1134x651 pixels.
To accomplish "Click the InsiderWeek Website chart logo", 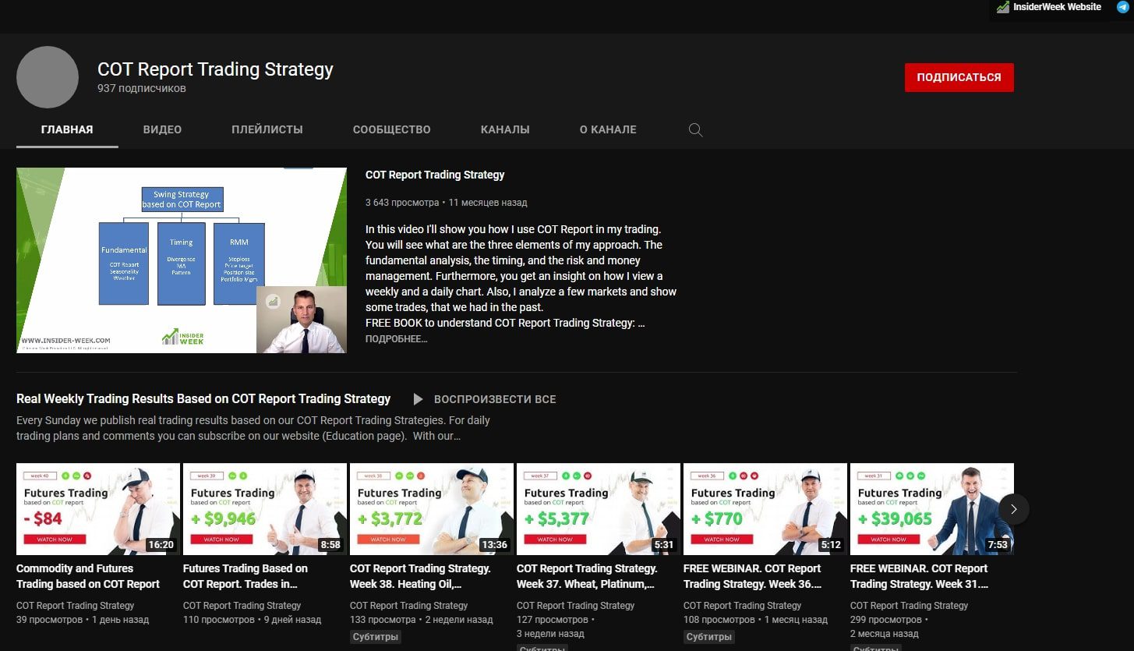I will pyautogui.click(x=1003, y=7).
